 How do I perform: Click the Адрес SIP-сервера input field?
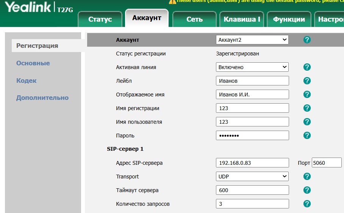[x=252, y=163]
